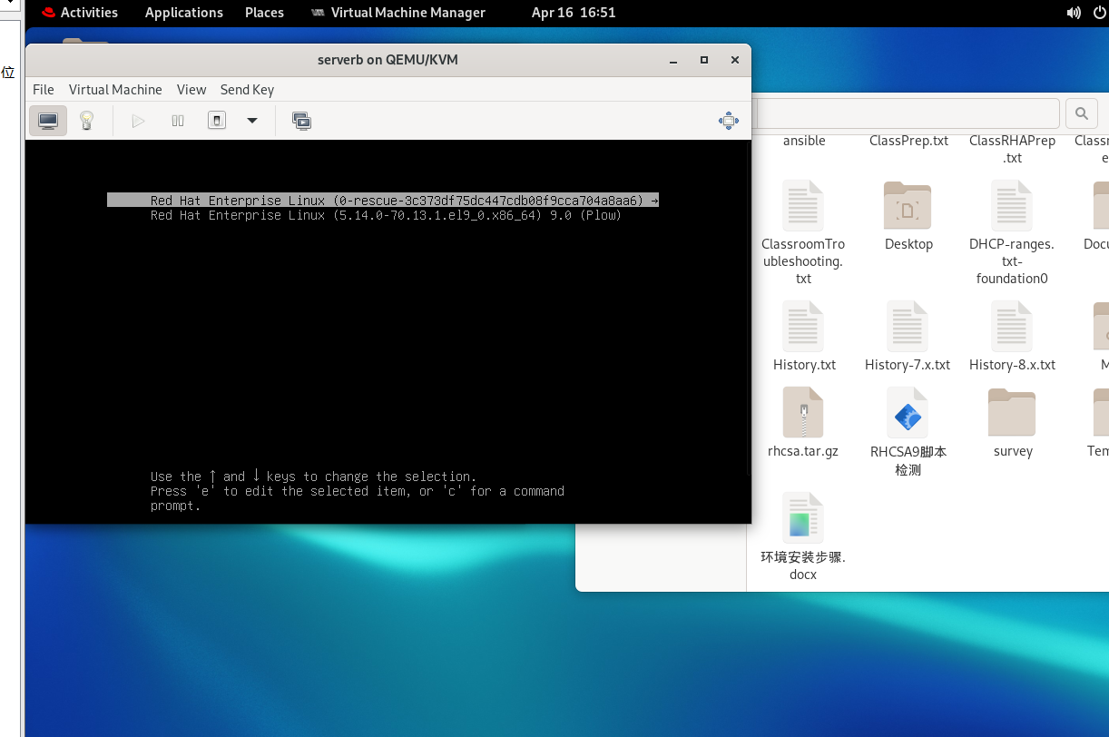Screen dimensions: 1109x737
Task: Power on the virtual machine
Action: point(138,121)
